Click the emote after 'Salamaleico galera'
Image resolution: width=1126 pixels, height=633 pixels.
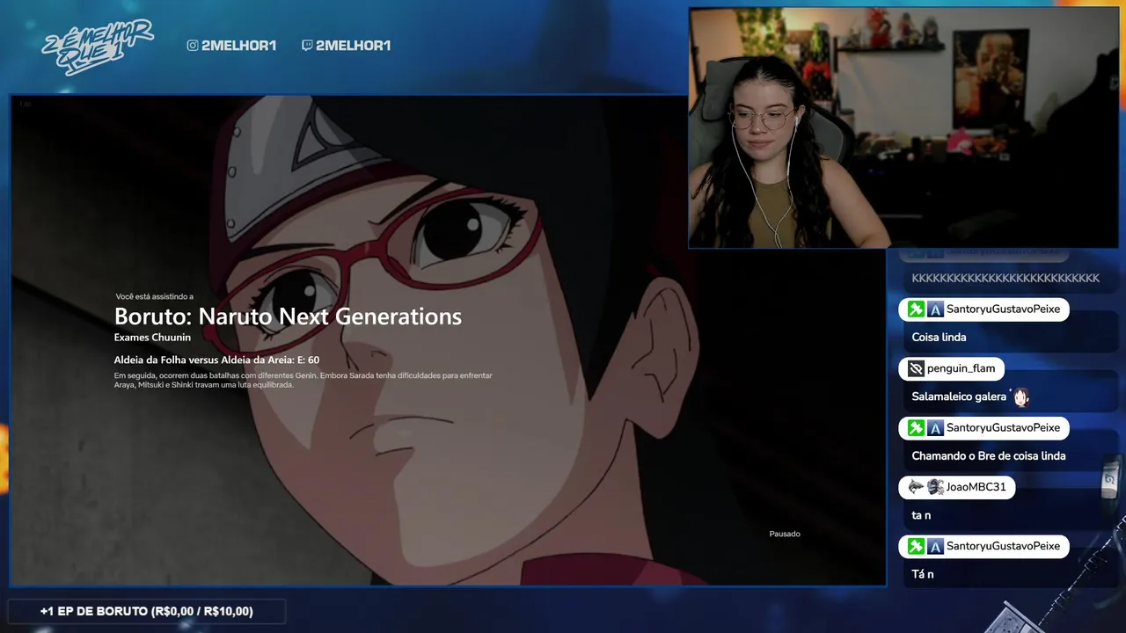[1020, 397]
